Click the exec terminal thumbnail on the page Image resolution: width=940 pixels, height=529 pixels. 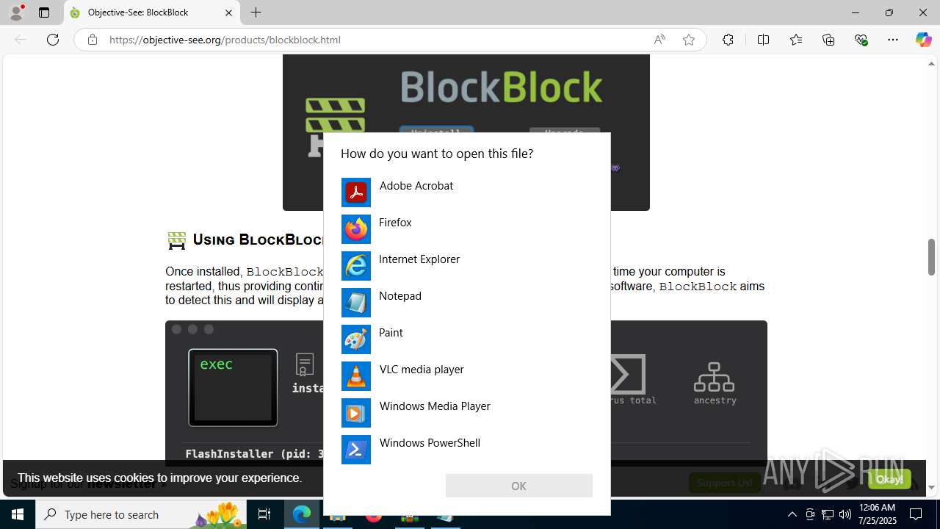click(233, 387)
